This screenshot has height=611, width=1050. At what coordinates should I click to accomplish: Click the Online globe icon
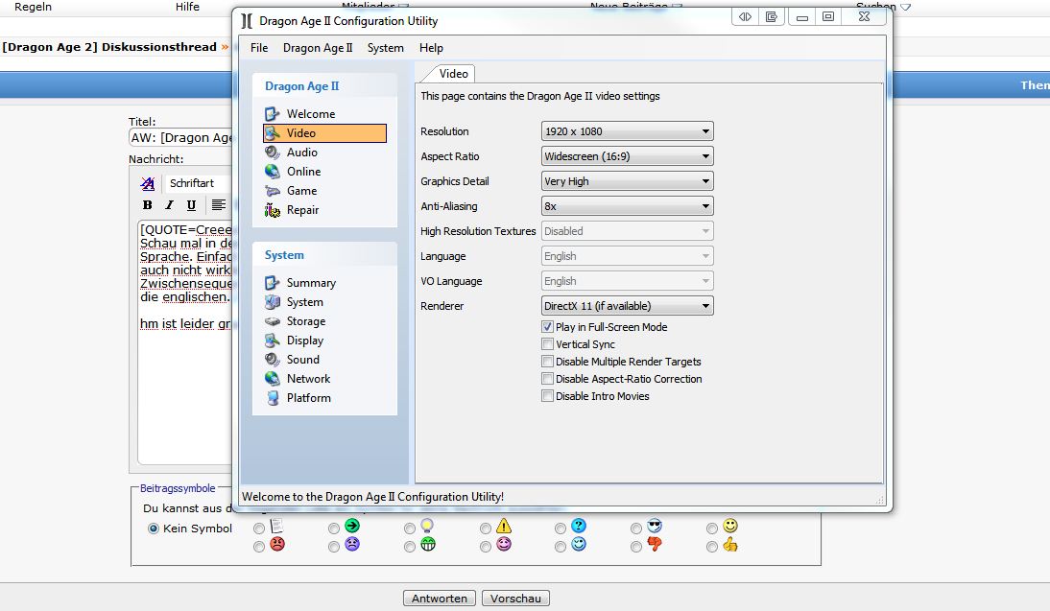click(272, 172)
